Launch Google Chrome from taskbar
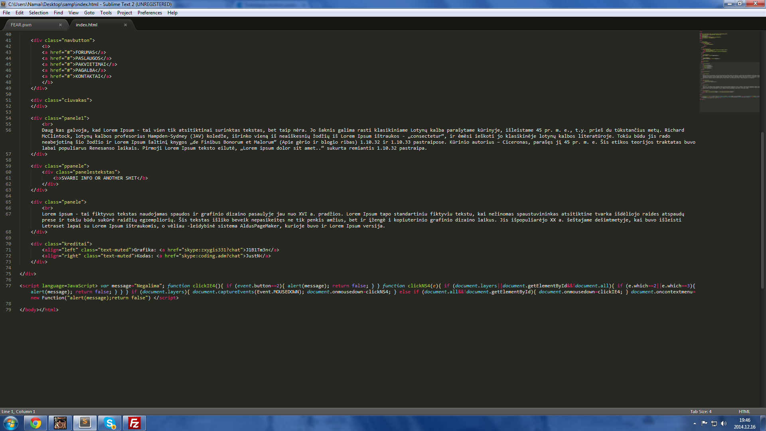 36,423
